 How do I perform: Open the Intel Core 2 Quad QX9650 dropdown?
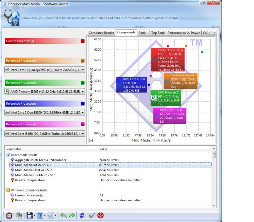(x=45, y=70)
